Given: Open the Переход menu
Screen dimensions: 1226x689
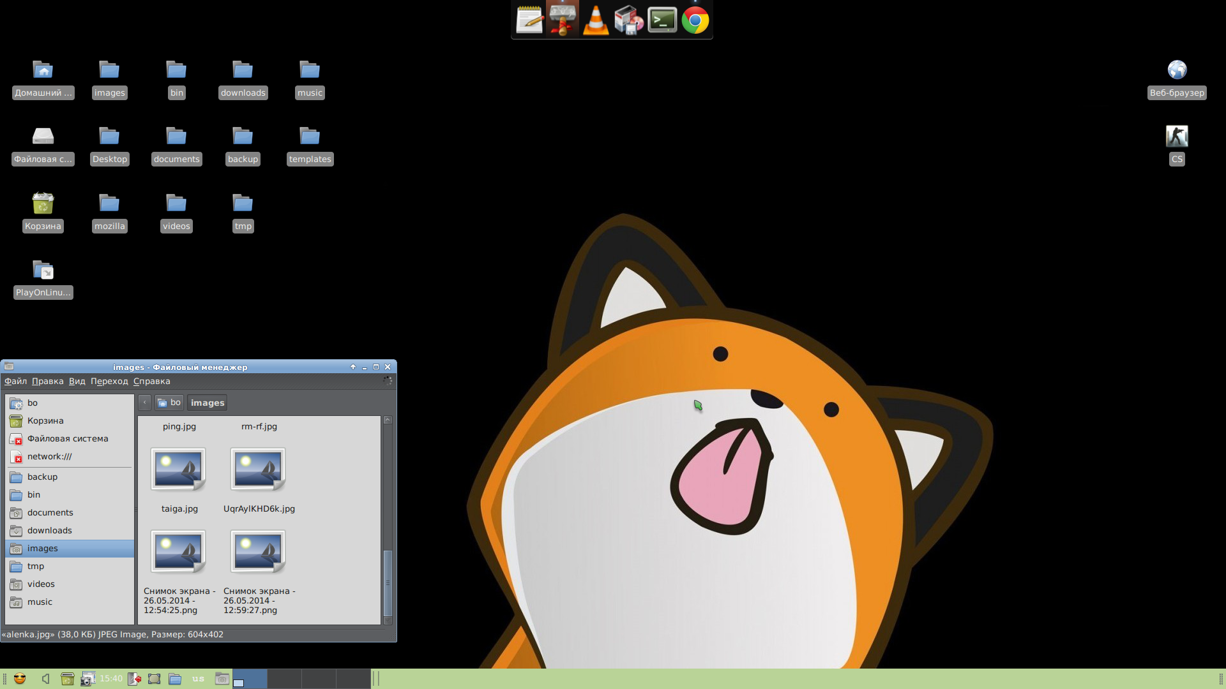Looking at the screenshot, I should click(x=109, y=381).
